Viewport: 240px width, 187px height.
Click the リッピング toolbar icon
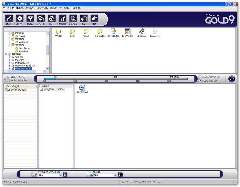(x=41, y=19)
